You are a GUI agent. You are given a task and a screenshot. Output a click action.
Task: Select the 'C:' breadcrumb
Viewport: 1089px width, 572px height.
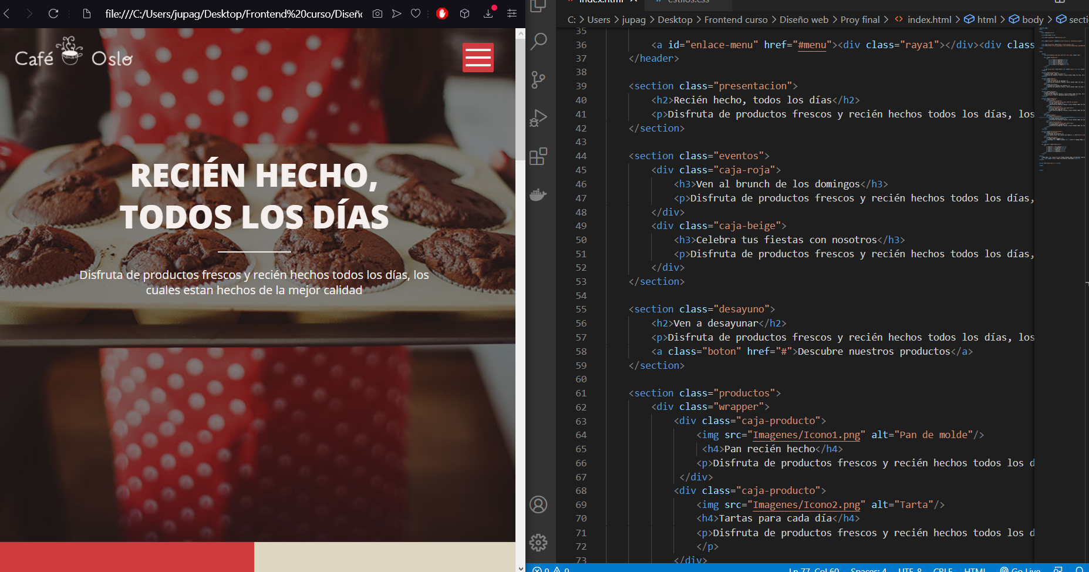pos(571,19)
